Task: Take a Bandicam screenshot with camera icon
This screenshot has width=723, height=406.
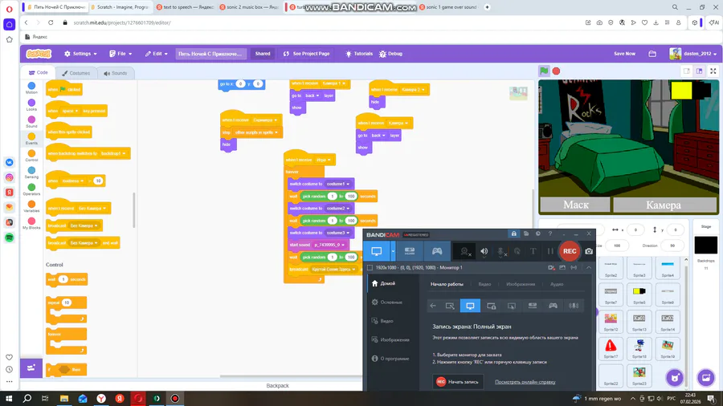Action: pos(589,251)
